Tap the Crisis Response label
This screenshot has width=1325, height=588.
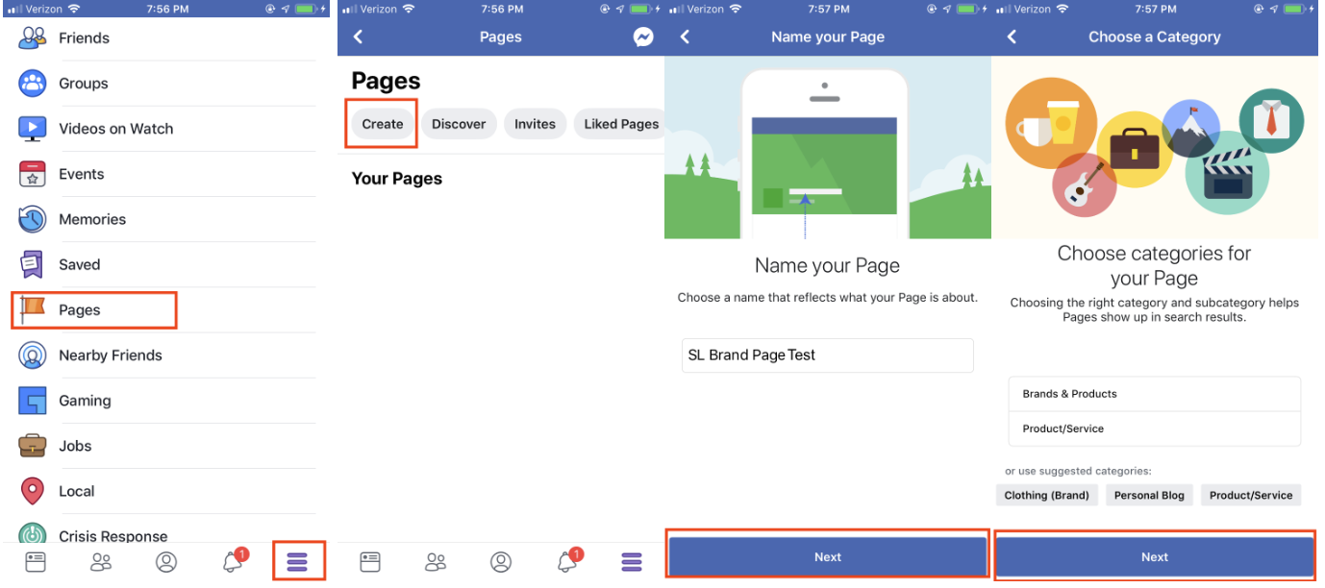tap(113, 536)
